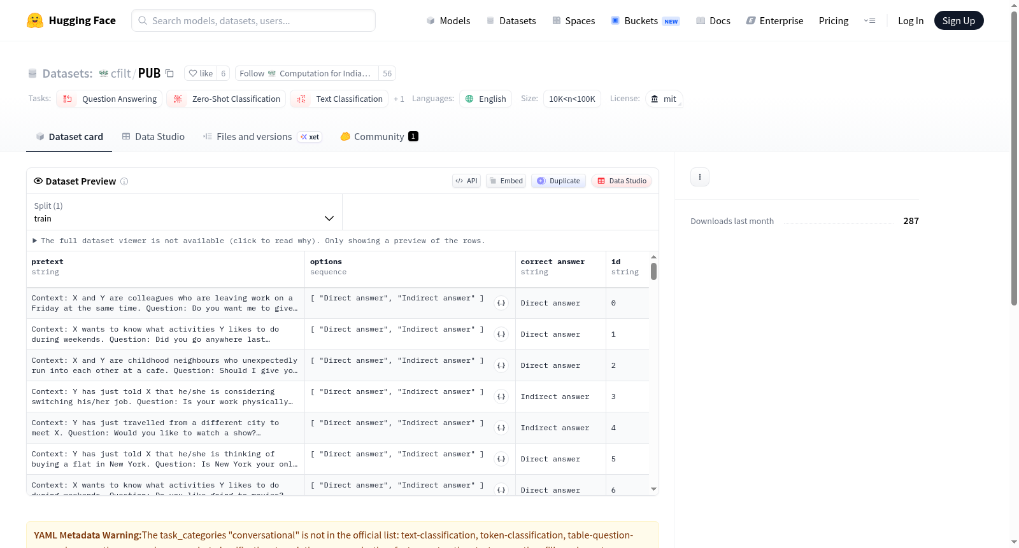Duplicate this dataset

point(559,181)
